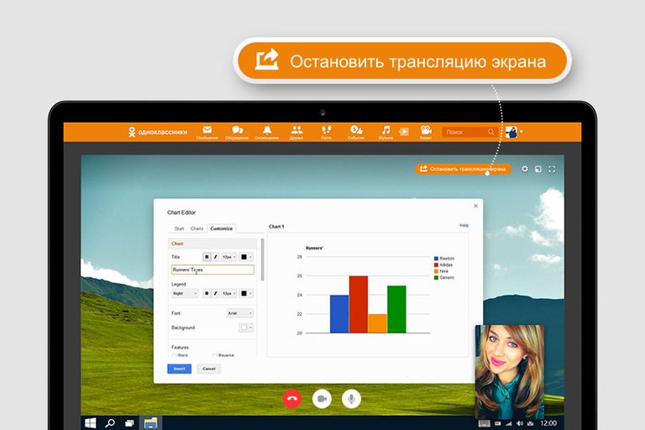Toggle bold for the chart Title
This screenshot has width=645, height=430.
pos(207,257)
